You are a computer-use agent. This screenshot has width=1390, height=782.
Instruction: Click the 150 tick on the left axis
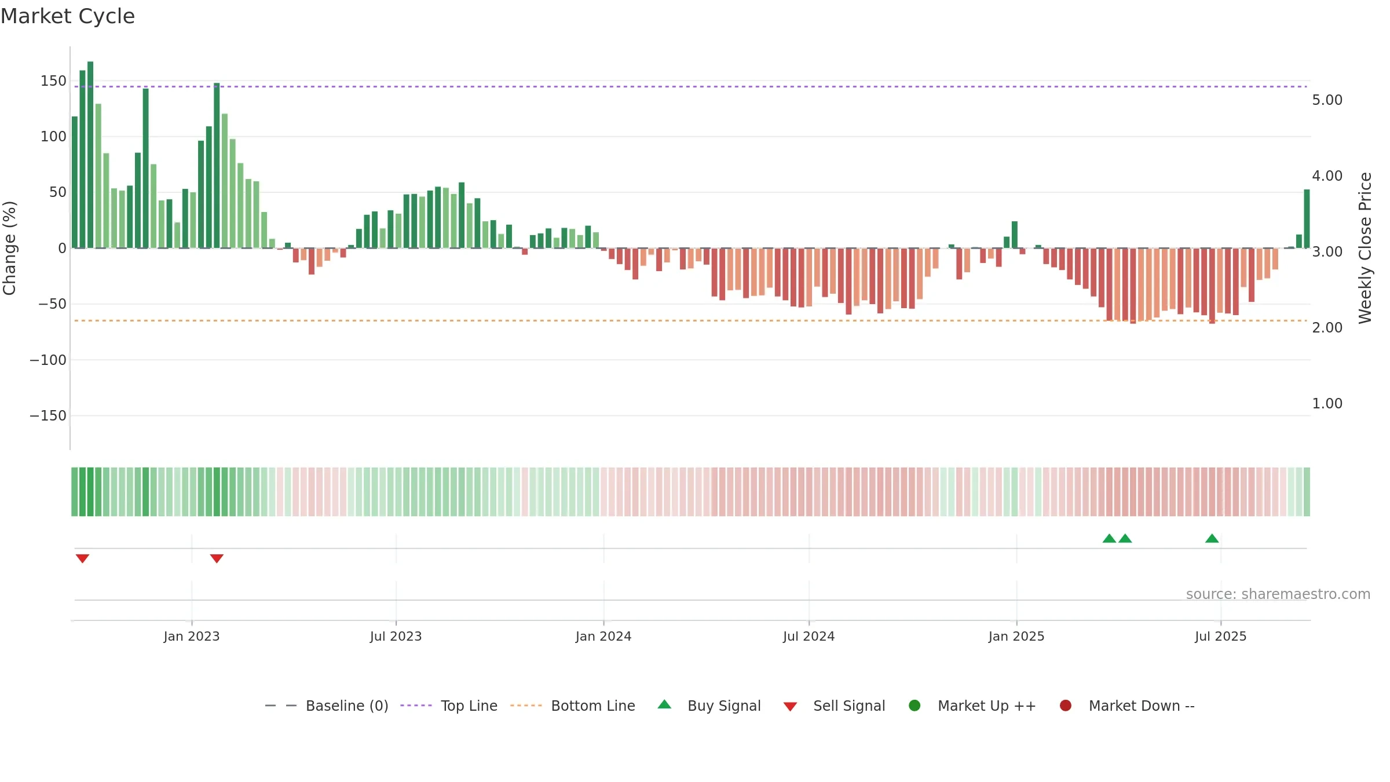[x=53, y=81]
